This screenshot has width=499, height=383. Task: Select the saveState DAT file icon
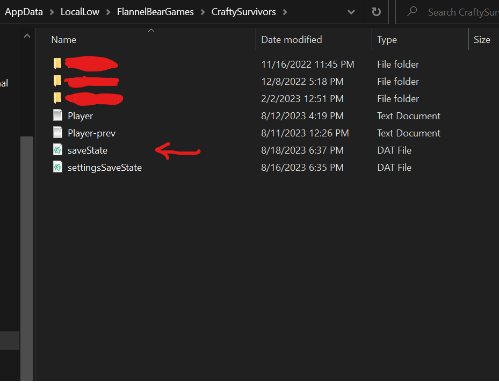[x=57, y=150]
